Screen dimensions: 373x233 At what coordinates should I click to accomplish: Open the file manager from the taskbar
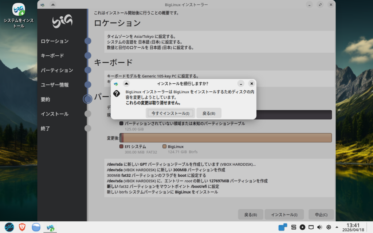(36, 227)
